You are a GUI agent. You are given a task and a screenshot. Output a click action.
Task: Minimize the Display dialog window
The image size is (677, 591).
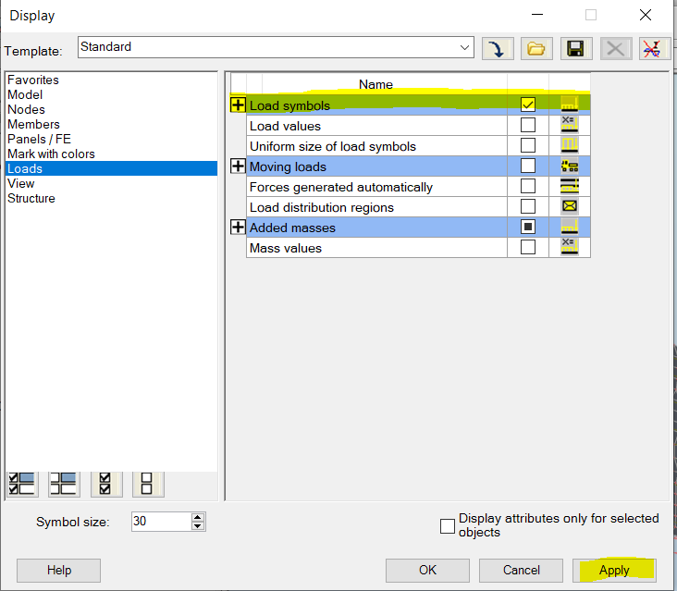[537, 15]
